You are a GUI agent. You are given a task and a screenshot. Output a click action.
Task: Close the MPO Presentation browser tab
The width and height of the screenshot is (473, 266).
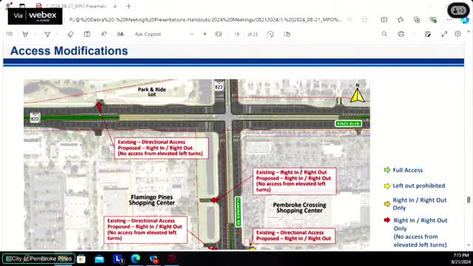[x=115, y=6]
